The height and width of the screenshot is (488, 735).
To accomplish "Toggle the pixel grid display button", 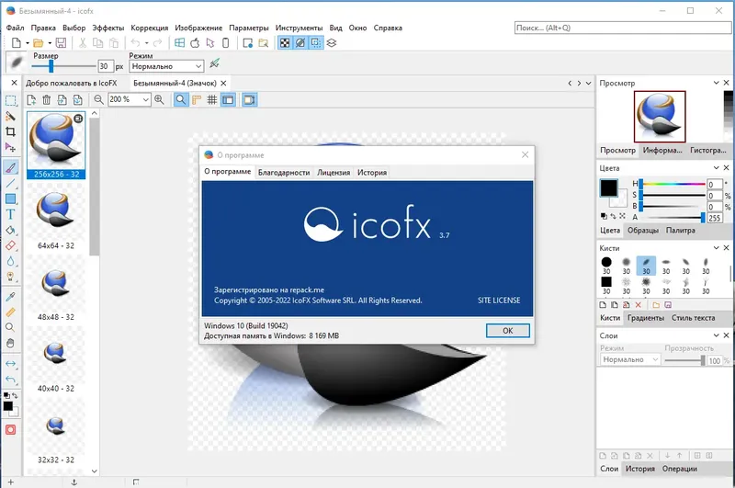I will tap(212, 100).
